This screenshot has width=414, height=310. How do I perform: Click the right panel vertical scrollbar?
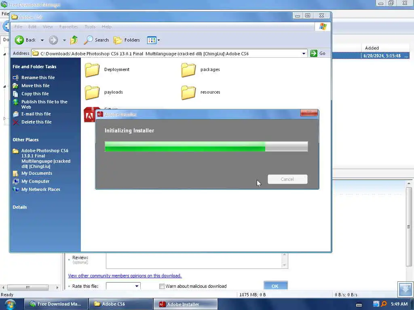click(409, 227)
